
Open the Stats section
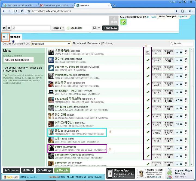[x=28, y=170]
